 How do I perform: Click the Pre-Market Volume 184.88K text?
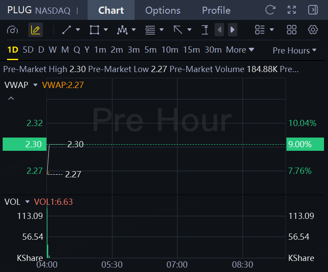pyautogui.click(x=224, y=69)
